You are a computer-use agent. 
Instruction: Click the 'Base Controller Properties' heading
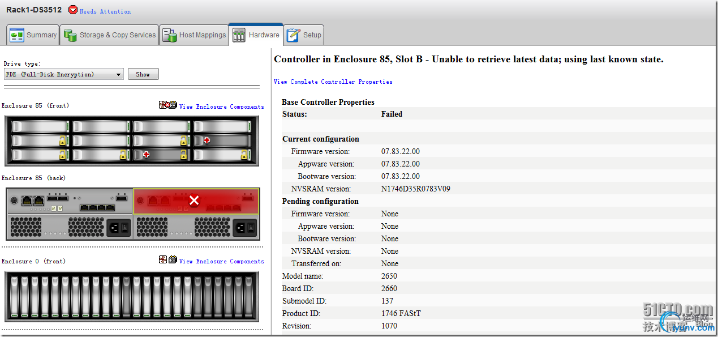(x=328, y=102)
